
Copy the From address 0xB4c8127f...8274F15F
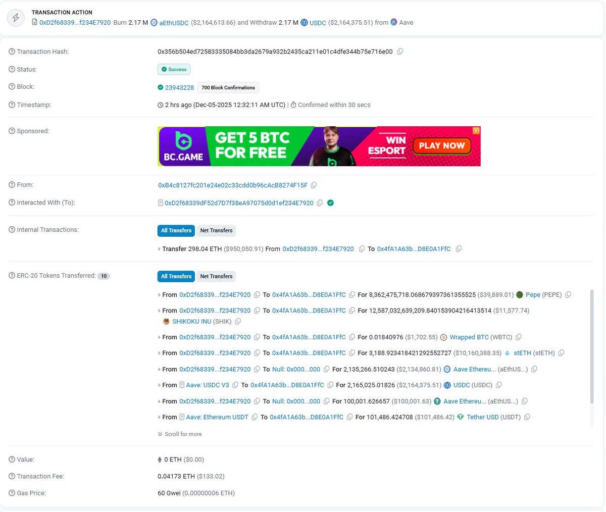[x=314, y=185]
